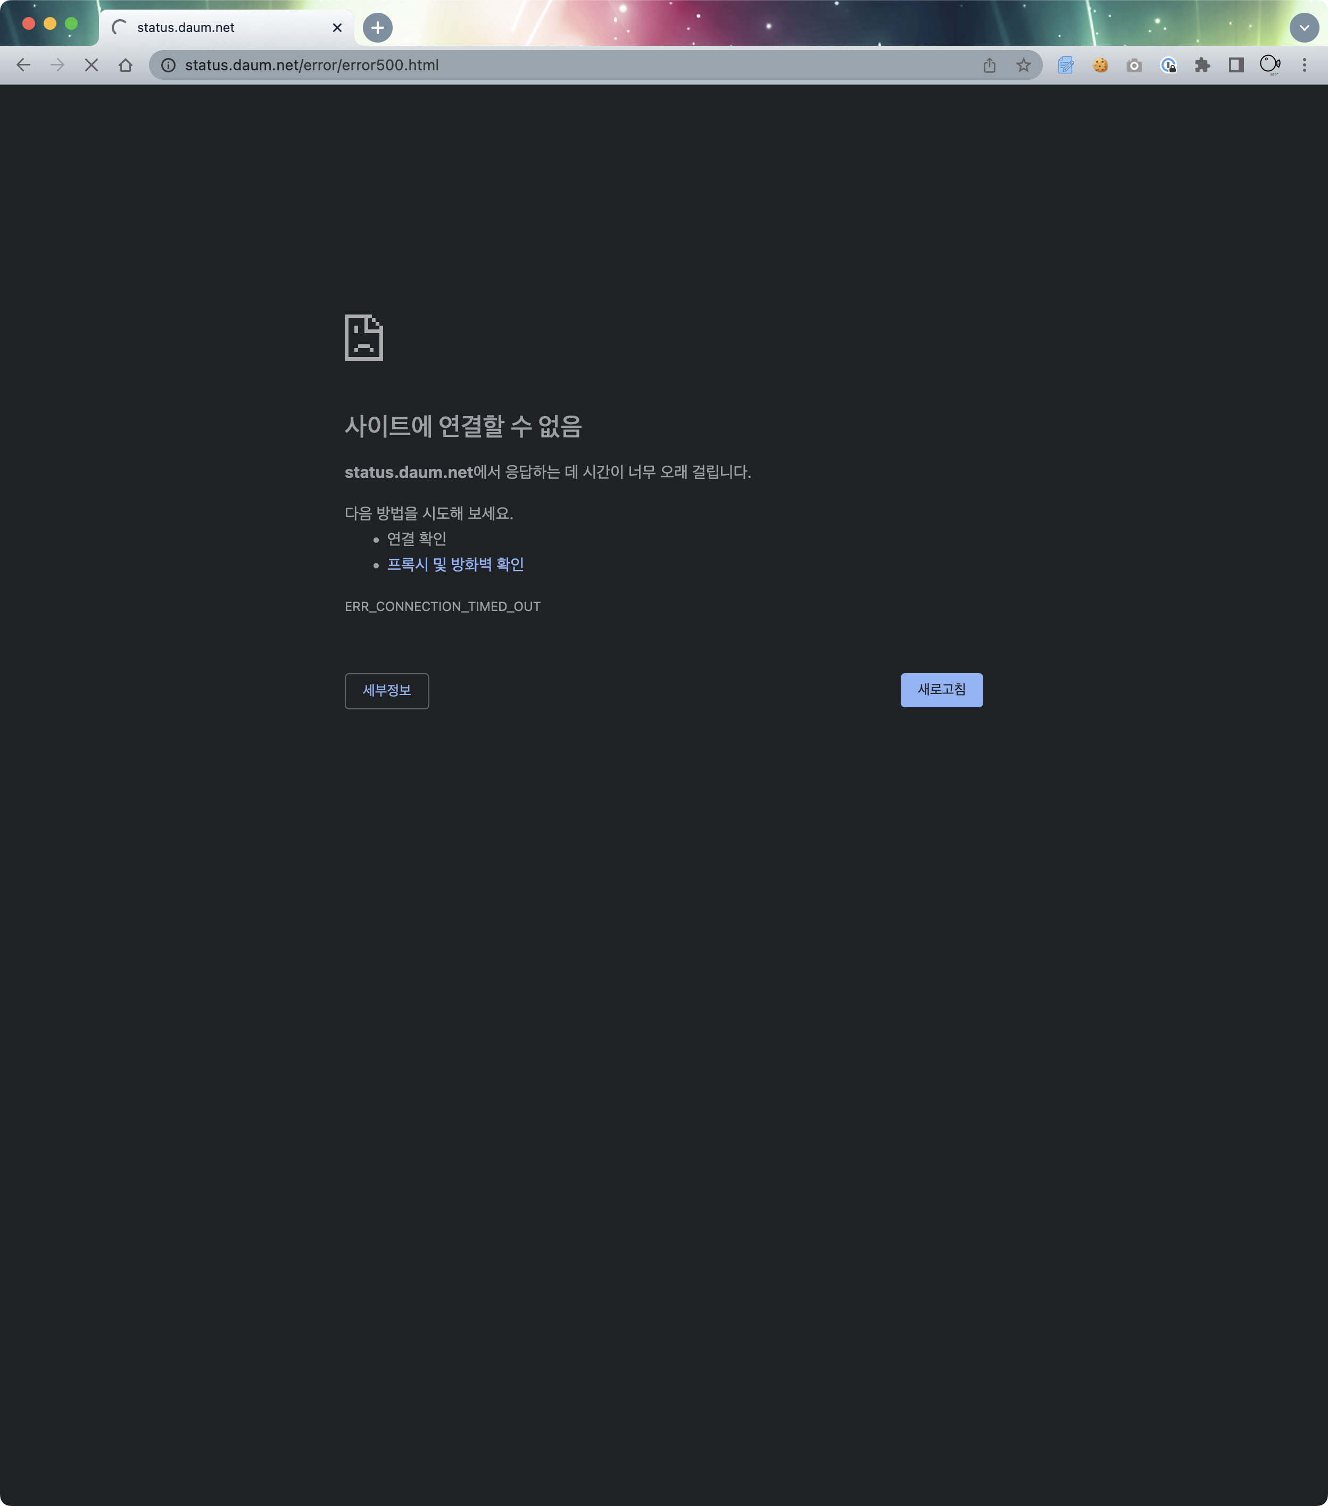Open 프록시 및 방화벽 확인 link
The width and height of the screenshot is (1328, 1506).
[455, 565]
